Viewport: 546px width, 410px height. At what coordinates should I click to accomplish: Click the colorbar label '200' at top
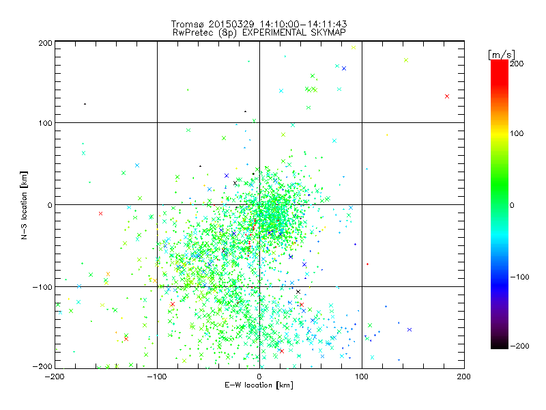[517, 64]
